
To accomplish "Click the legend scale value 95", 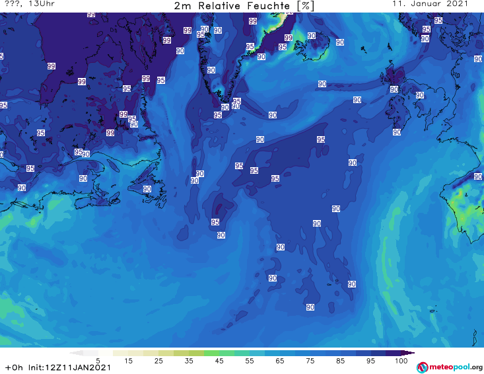I will 370,361.
